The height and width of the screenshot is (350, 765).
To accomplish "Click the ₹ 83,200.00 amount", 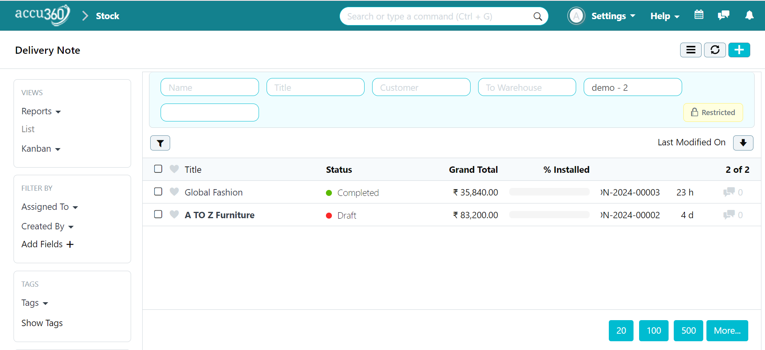I will click(475, 215).
